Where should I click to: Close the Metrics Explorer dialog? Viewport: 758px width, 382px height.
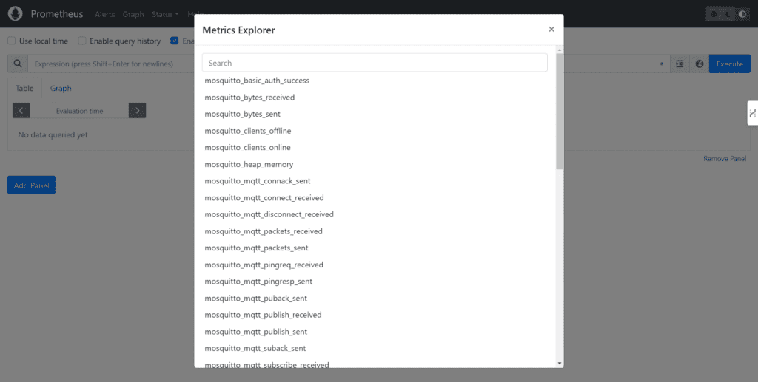pyautogui.click(x=551, y=30)
